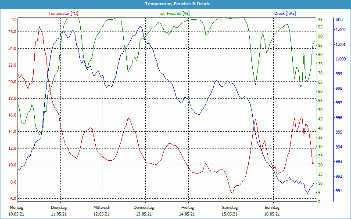Click the '95' humidity axis value
This screenshot has height=219, width=351.
[320, 27]
